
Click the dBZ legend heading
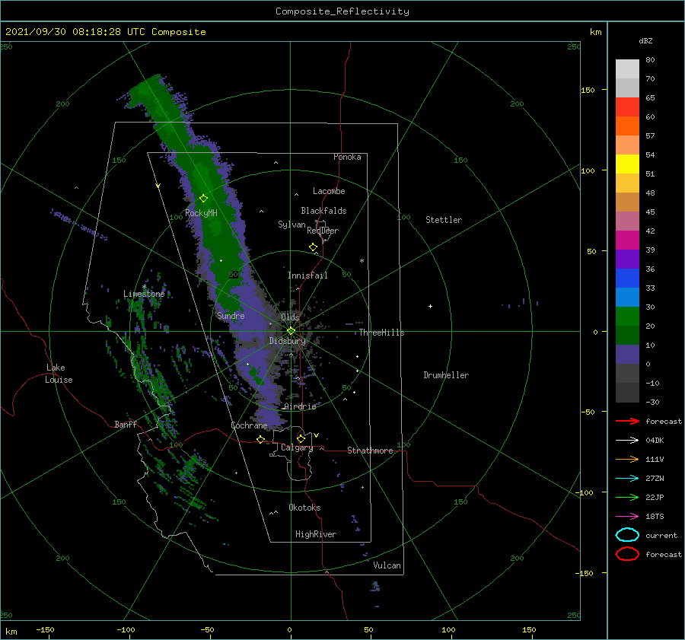645,40
